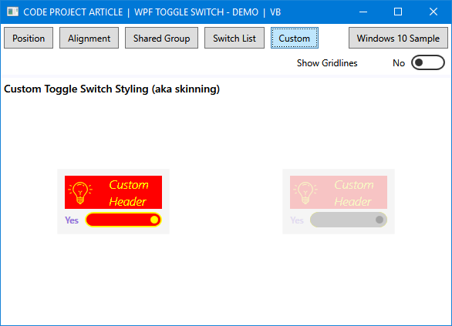Click the yellow thumb knob of red switch

click(x=154, y=220)
